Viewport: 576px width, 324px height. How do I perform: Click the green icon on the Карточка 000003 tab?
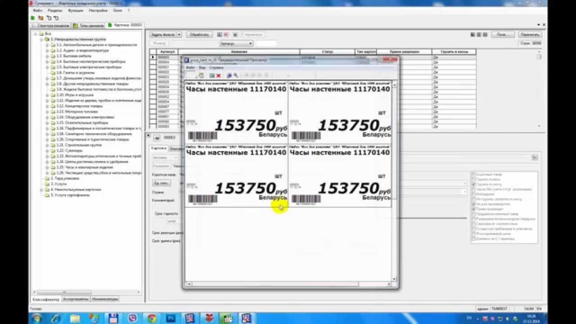pyautogui.click(x=110, y=25)
